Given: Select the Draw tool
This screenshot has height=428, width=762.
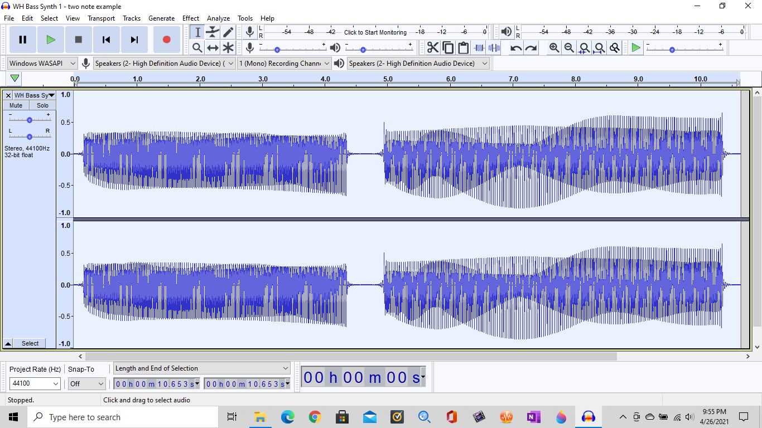Looking at the screenshot, I should tap(228, 32).
